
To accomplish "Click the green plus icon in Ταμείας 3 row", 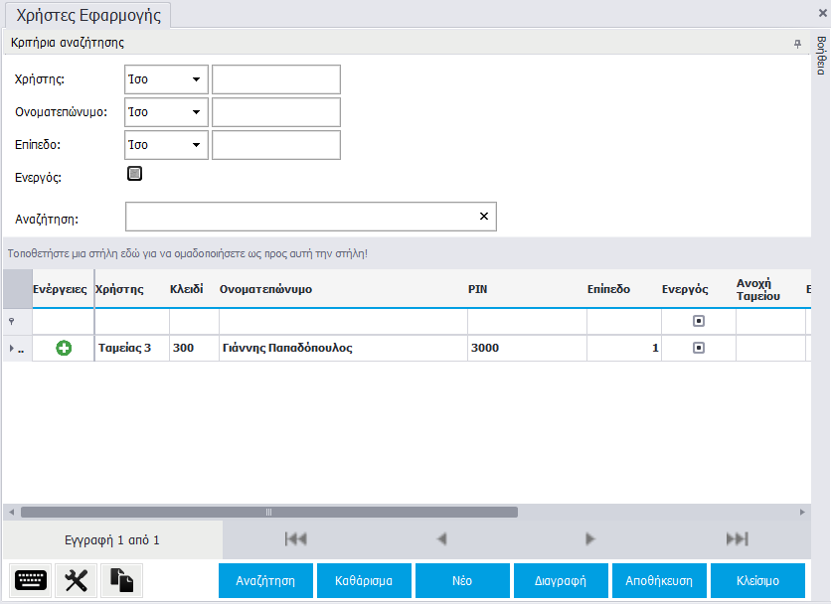I will [x=64, y=349].
